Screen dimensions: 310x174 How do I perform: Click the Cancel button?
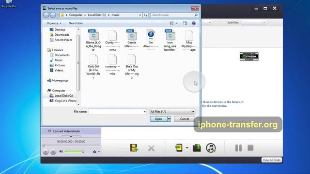[184, 119]
